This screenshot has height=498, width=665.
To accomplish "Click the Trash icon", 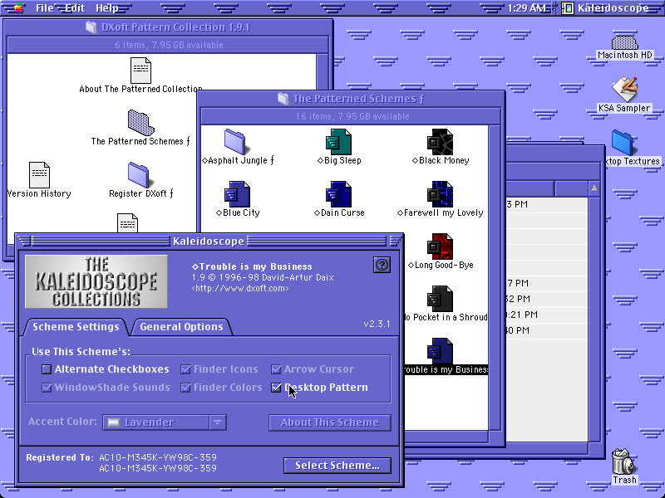I will coord(623,461).
